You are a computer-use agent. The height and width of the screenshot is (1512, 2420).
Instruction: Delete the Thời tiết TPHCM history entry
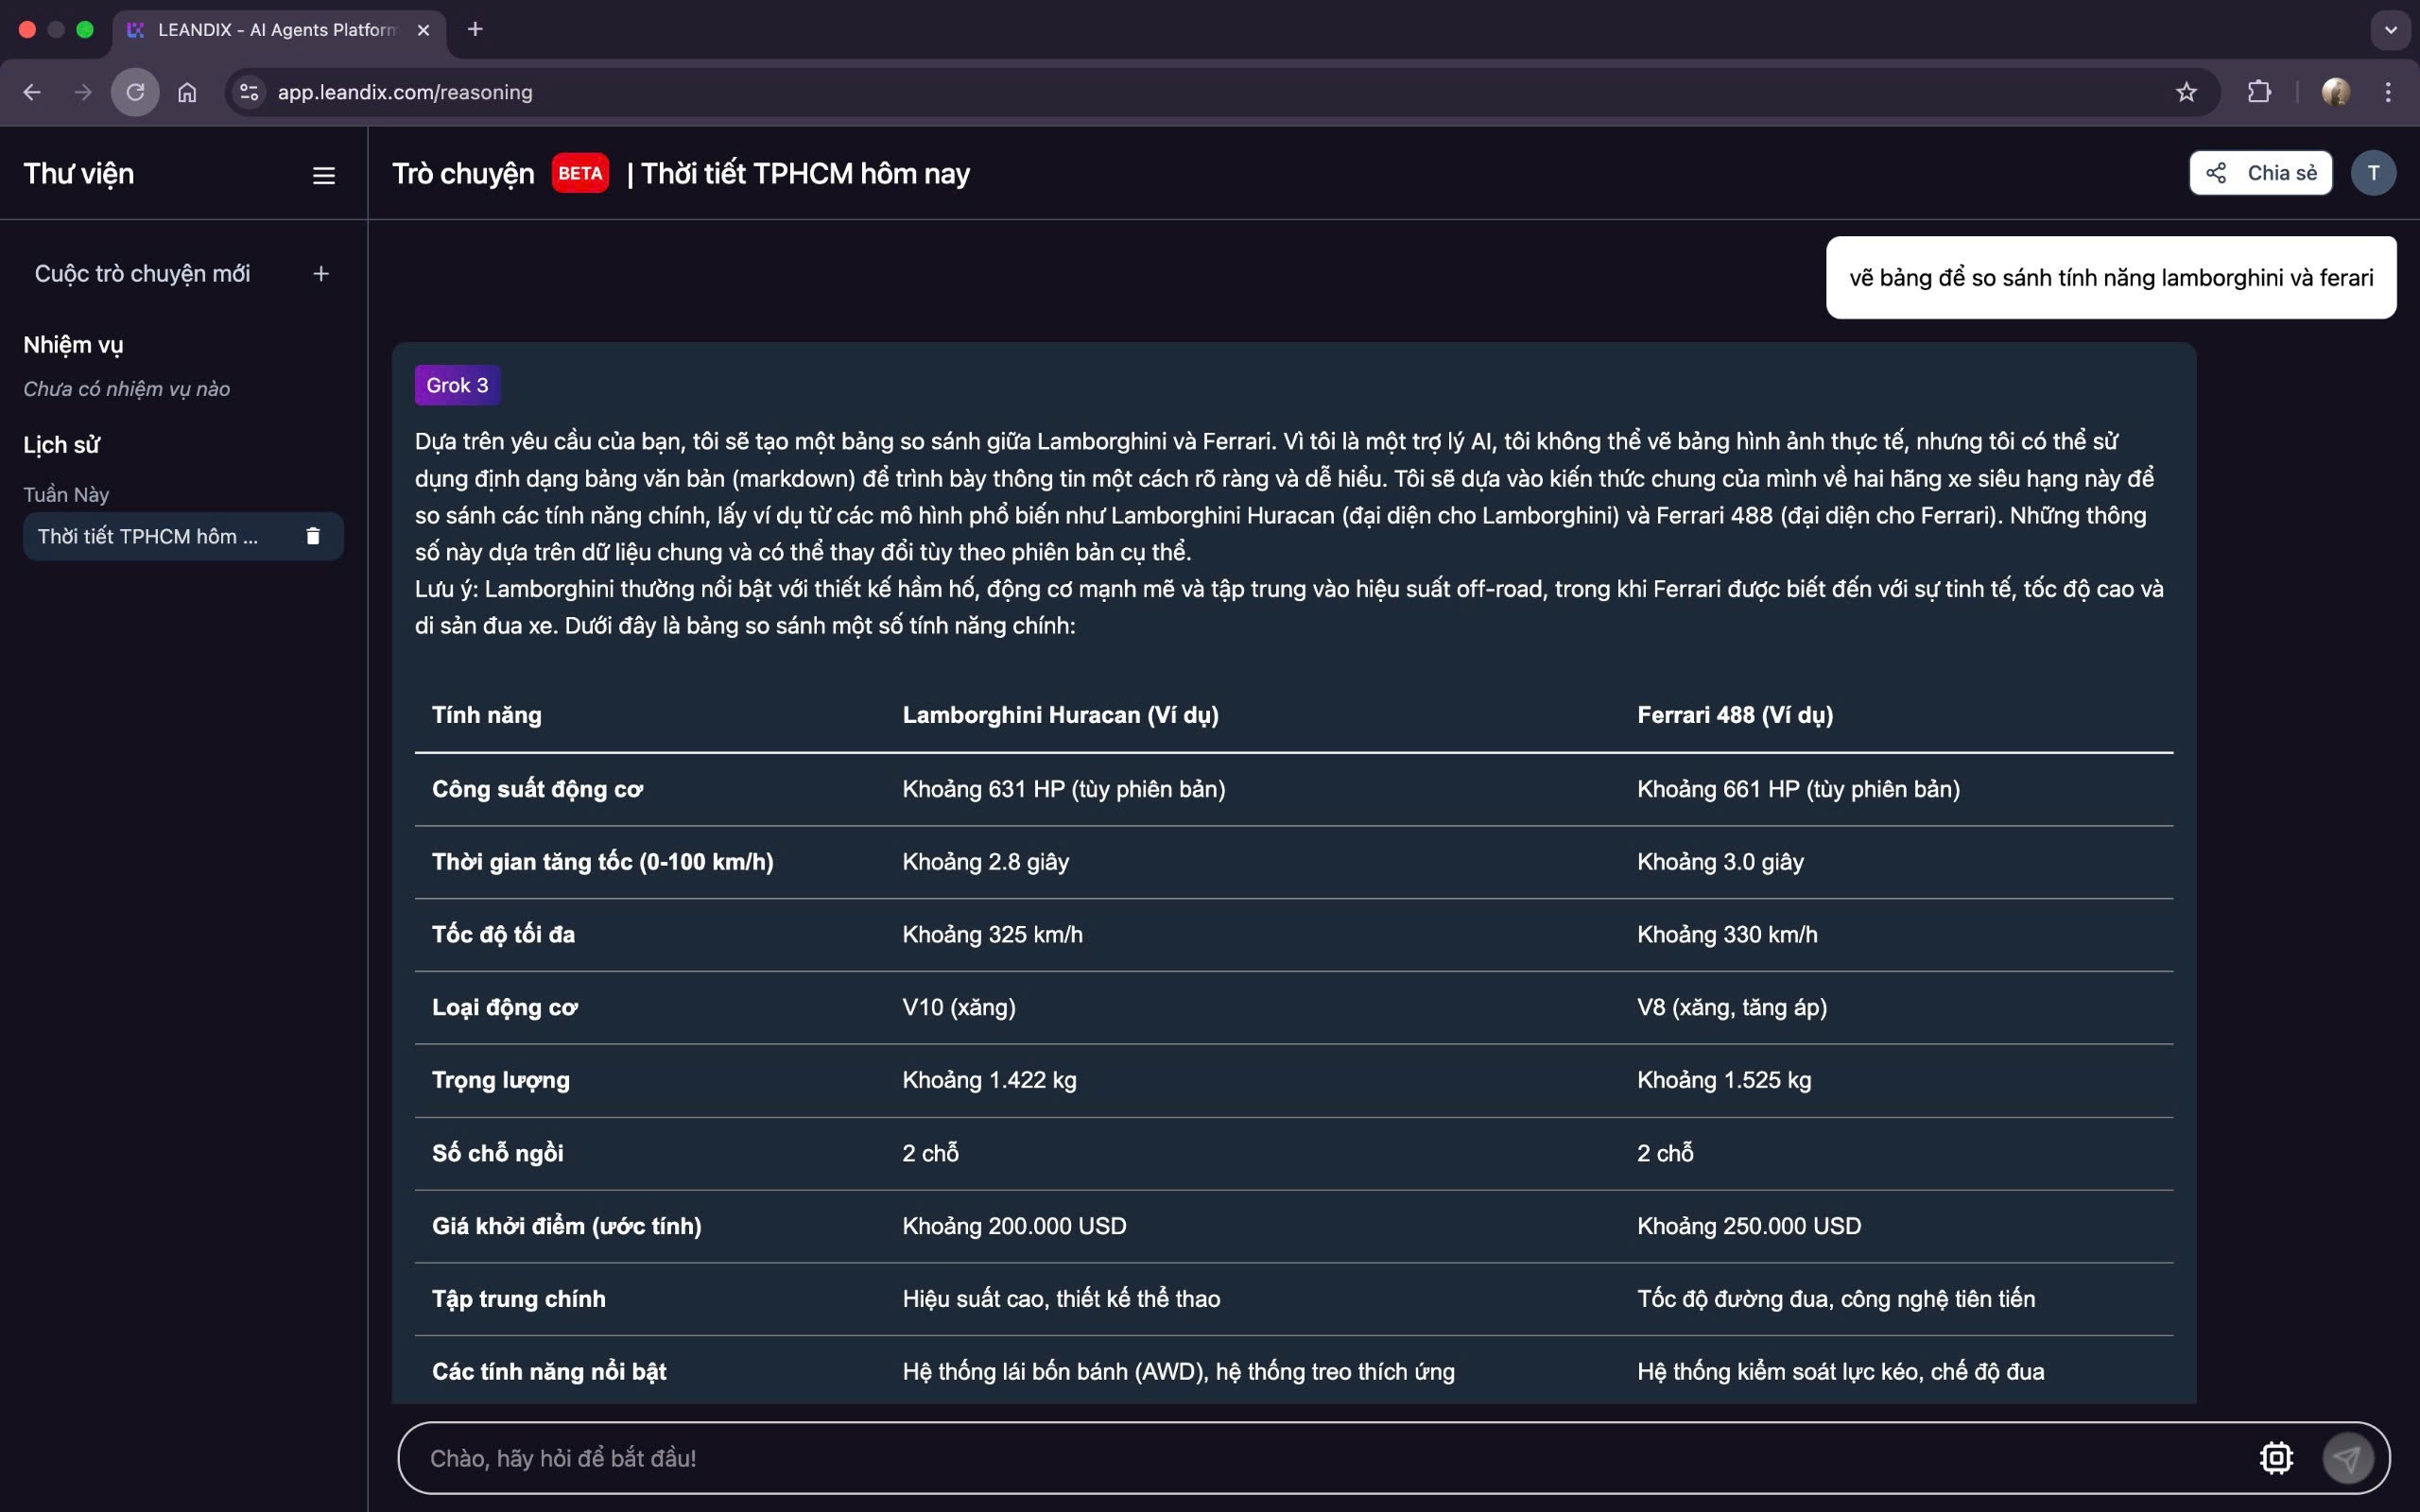[313, 537]
